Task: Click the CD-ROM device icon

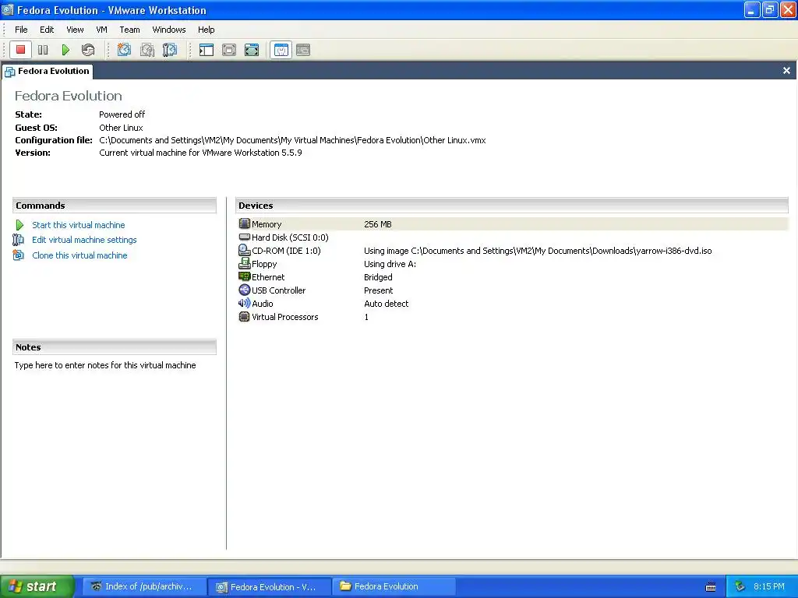Action: [244, 250]
